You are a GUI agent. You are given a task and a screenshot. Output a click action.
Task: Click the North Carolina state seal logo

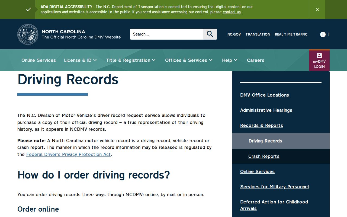coord(28,34)
